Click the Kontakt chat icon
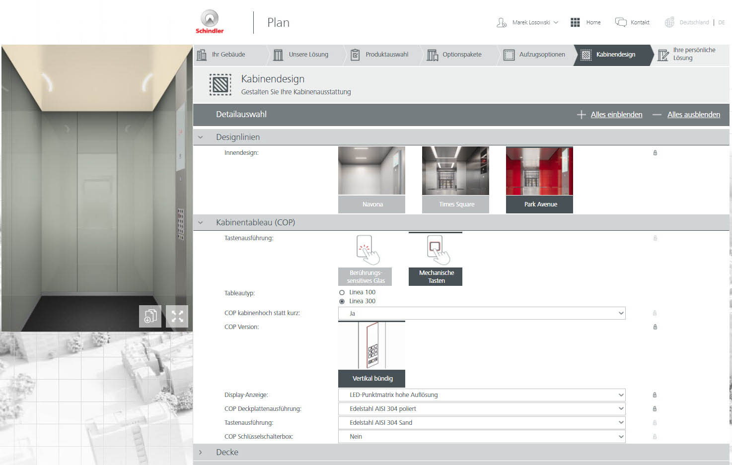 [x=621, y=22]
